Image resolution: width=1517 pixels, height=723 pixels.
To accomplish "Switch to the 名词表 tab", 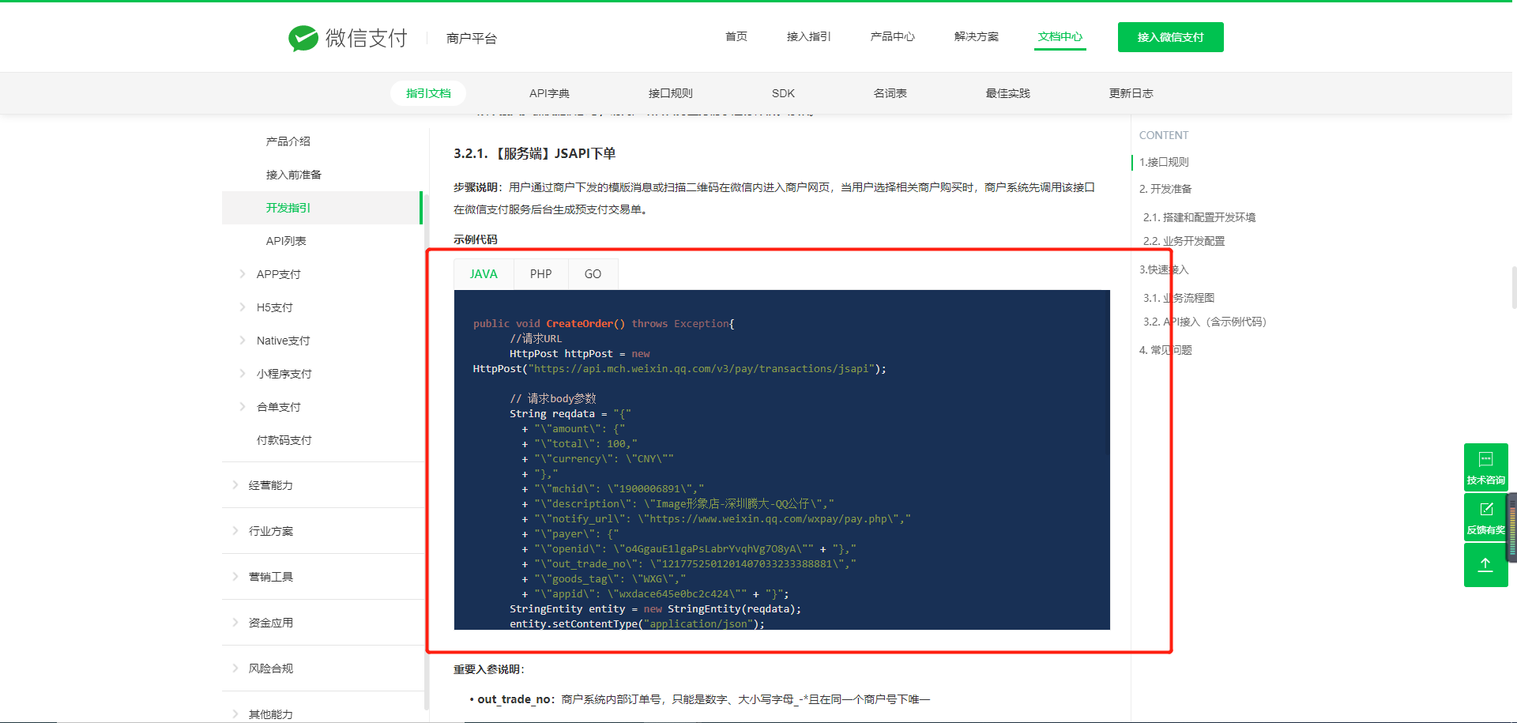I will pyautogui.click(x=890, y=93).
